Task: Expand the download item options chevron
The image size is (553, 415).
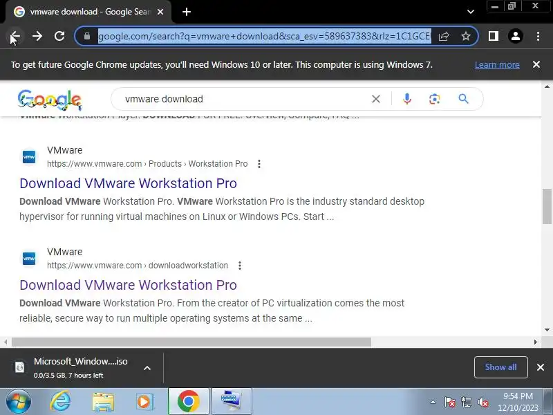Action: 147,368
